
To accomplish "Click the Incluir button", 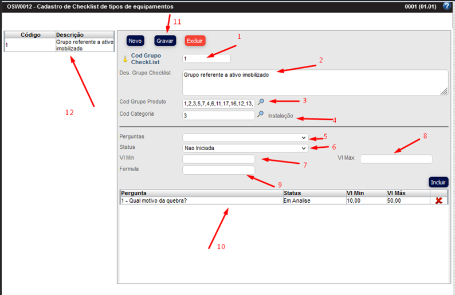I will click(438, 182).
